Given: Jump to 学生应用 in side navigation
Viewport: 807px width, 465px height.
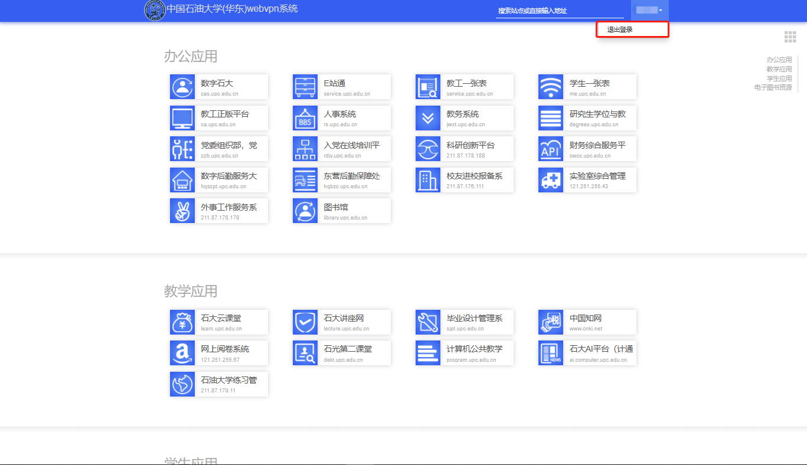Looking at the screenshot, I should coord(779,78).
